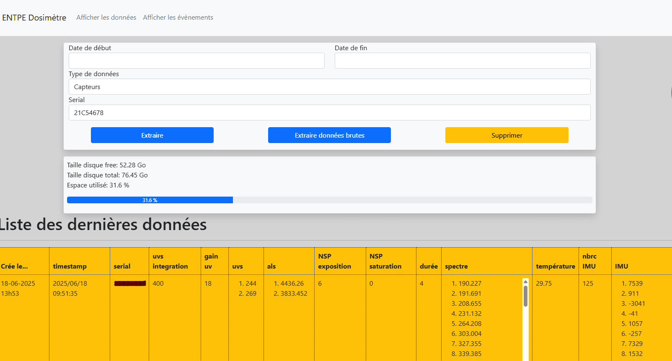The image size is (672, 361).
Task: Click the Crée le... column header
Action: coord(15,266)
